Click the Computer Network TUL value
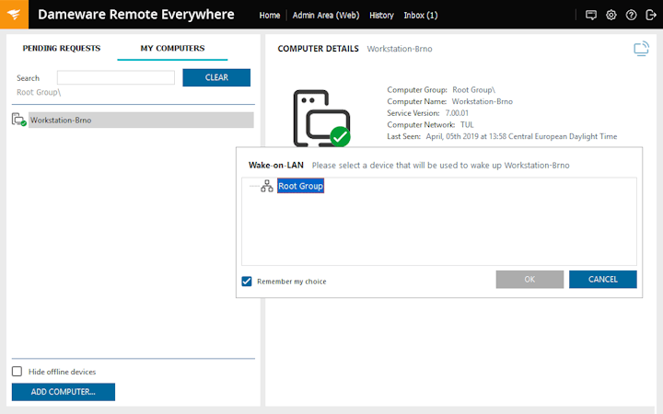Viewport: 663px width, 414px height. pyautogui.click(x=467, y=124)
